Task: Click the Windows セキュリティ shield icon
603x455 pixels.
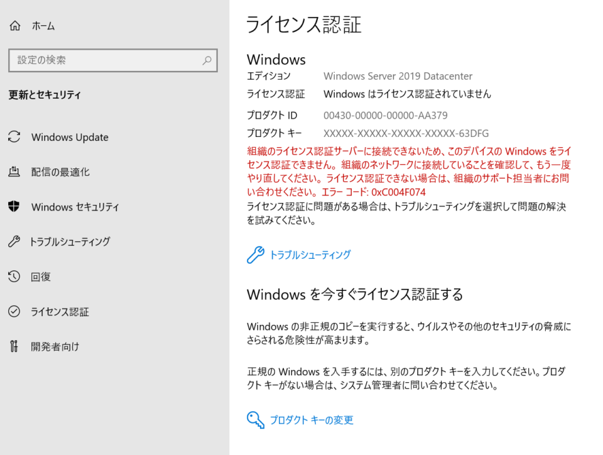Action: click(x=14, y=207)
